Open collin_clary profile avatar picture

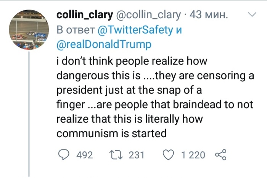coord(29,30)
